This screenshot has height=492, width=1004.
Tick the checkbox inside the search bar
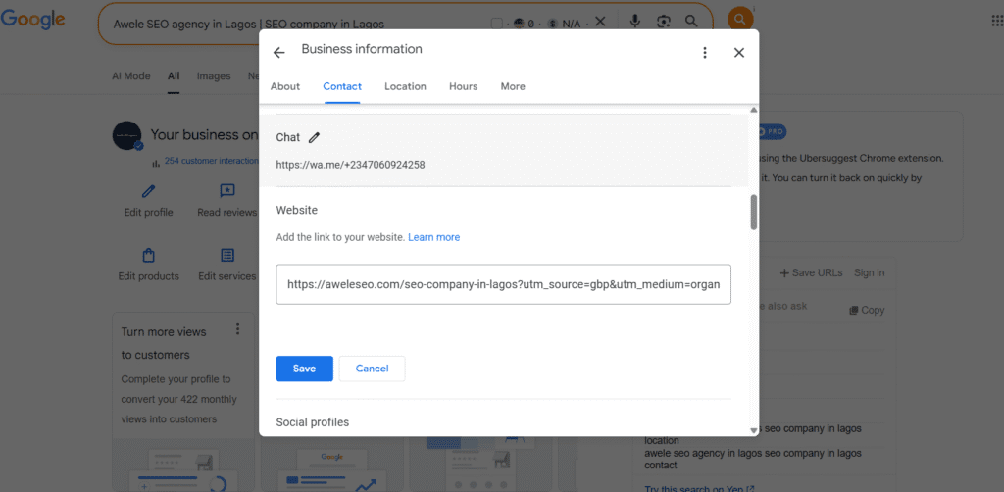tap(496, 23)
